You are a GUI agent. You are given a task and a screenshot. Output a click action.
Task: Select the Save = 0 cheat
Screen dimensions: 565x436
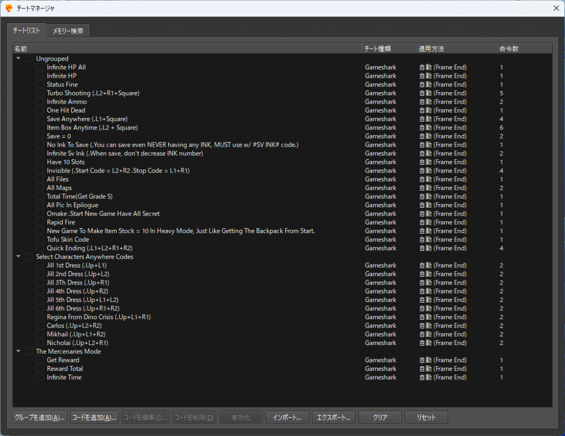[x=282, y=136]
